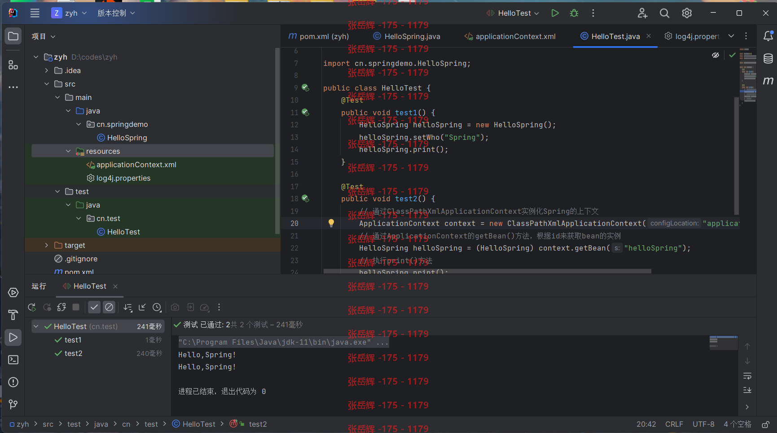Collapse all test results icon
Screen dimensions: 777x433
[x=142, y=307]
